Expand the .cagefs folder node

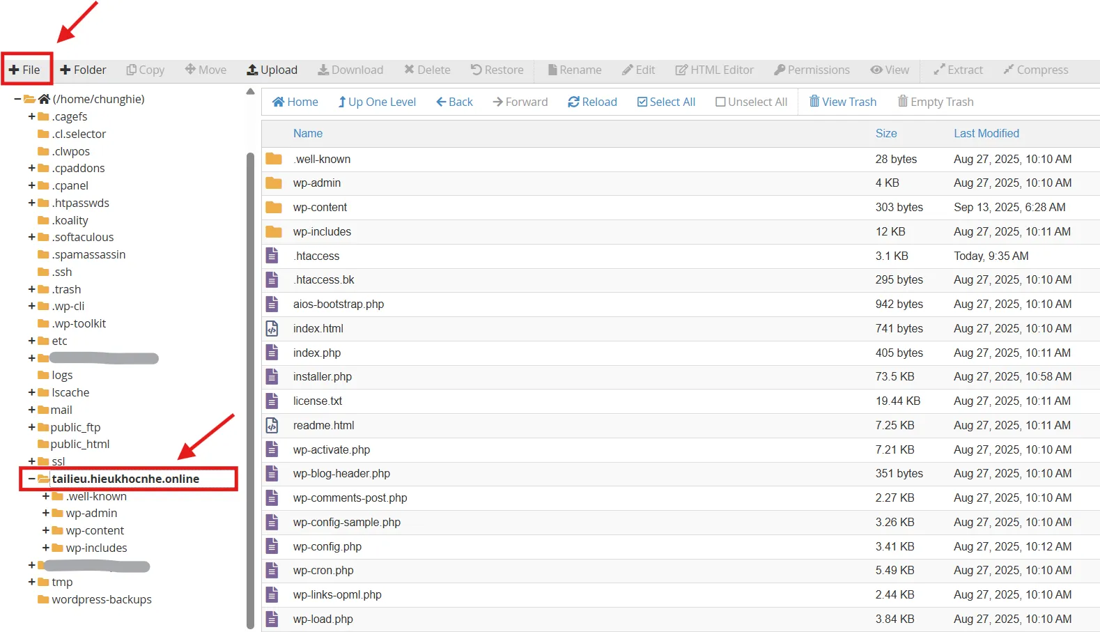[31, 116]
